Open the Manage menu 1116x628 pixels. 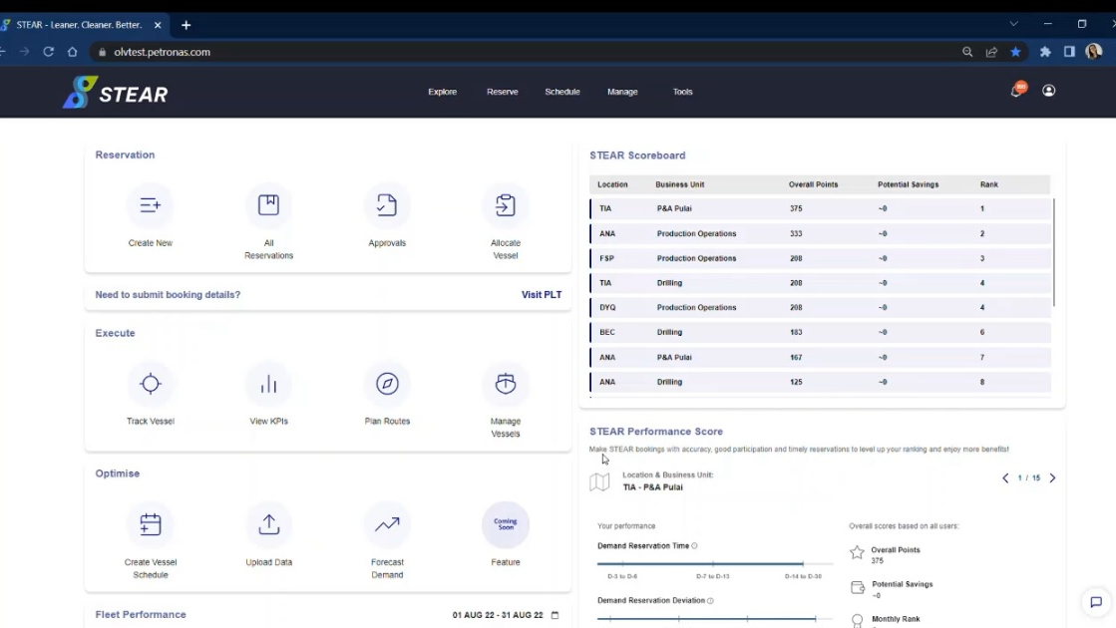pyautogui.click(x=622, y=91)
